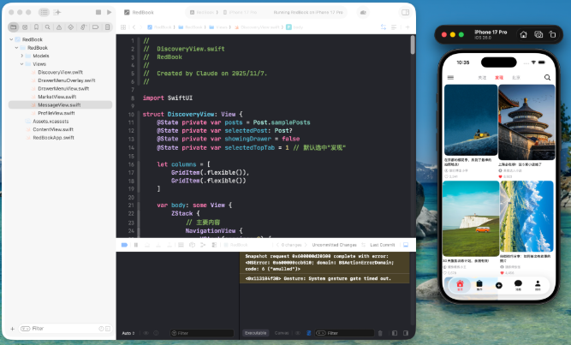
Task: Go back in editor history
Action: pyautogui.click(x=134, y=27)
